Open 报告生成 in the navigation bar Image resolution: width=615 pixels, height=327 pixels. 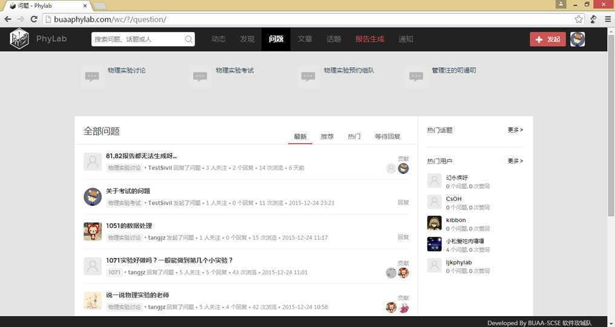pyautogui.click(x=370, y=39)
